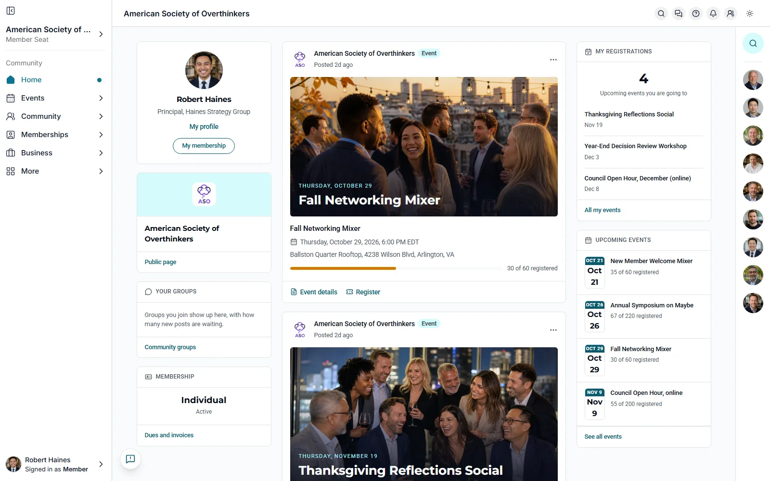Image resolution: width=770 pixels, height=481 pixels.
Task: Click the Upcoming Events calendar icon
Action: pos(588,240)
